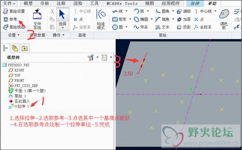Select the TOP datum plane
Screen dimensions: 242x150
15,75
